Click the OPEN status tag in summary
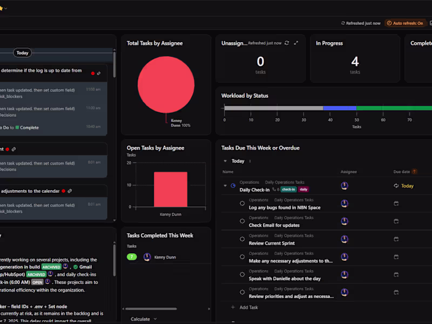 (37, 282)
